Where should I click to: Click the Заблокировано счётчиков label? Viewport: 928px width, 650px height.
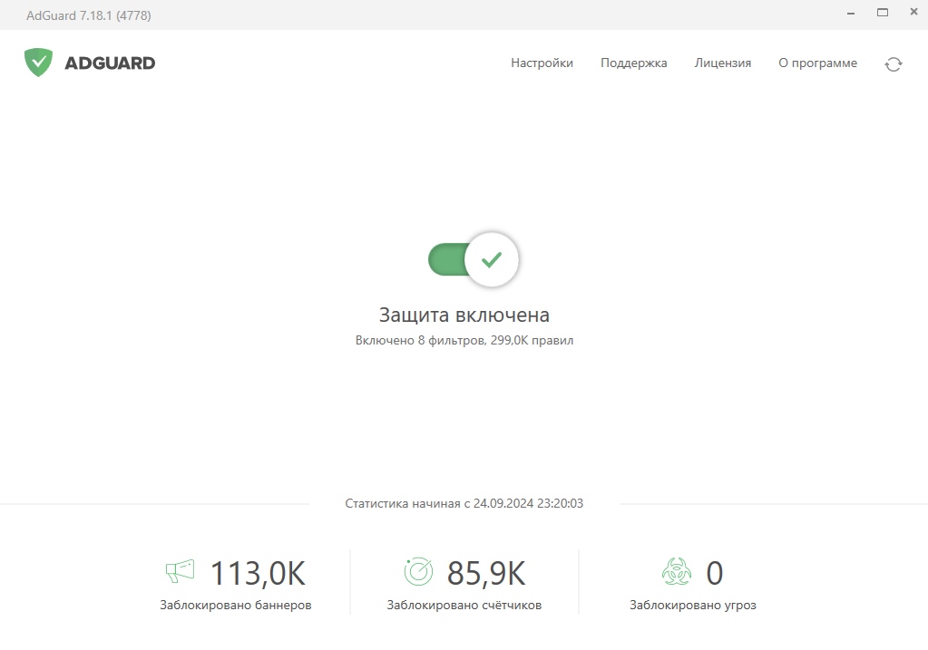tap(464, 605)
